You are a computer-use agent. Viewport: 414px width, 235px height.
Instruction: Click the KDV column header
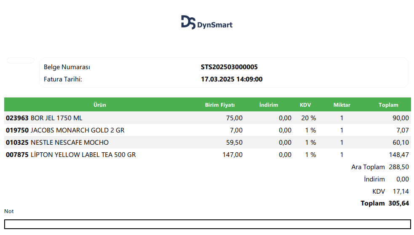tap(305, 105)
